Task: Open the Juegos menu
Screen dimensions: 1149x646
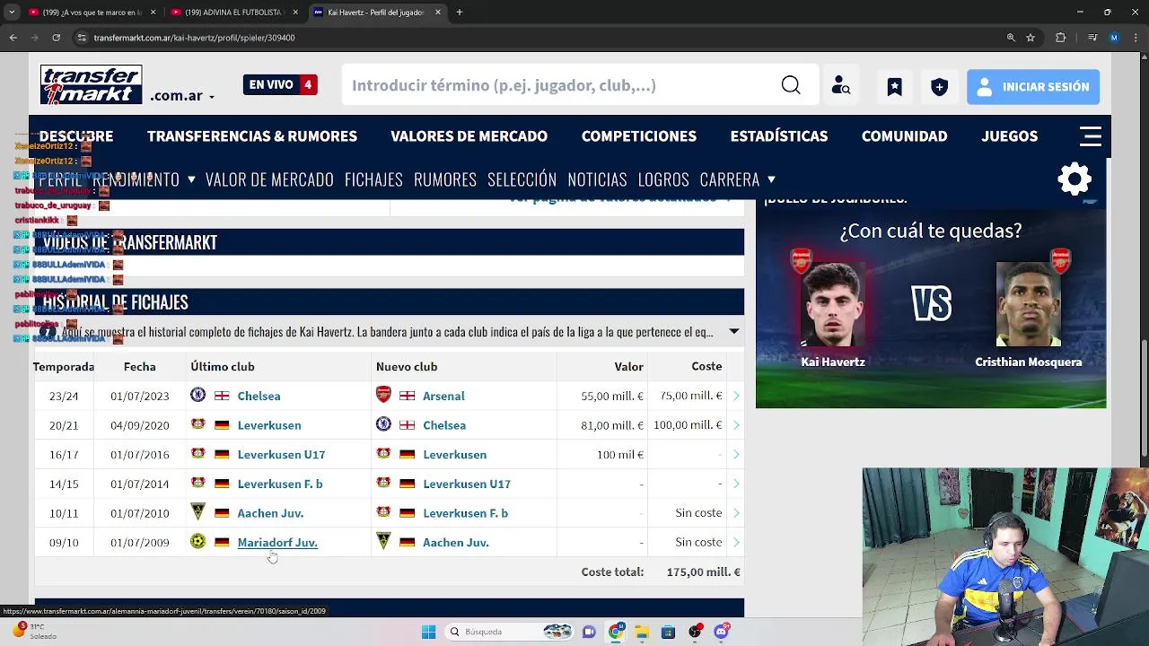Action: click(1009, 136)
